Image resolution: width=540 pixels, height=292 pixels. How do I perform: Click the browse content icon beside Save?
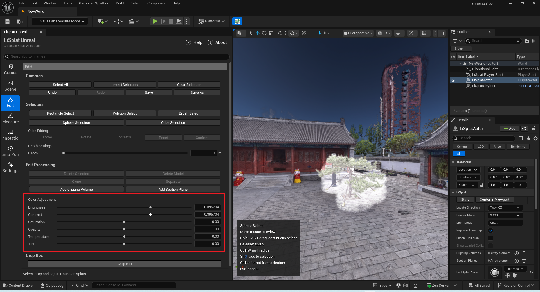pos(19,21)
